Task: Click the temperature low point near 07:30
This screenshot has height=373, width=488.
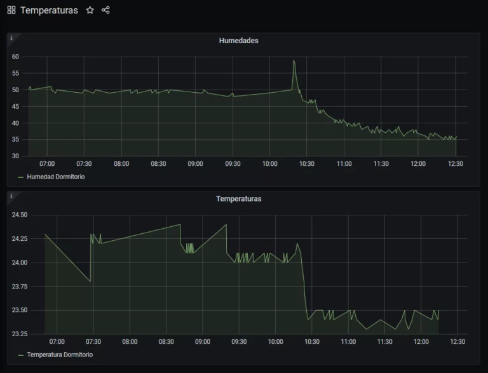Action: click(x=90, y=281)
